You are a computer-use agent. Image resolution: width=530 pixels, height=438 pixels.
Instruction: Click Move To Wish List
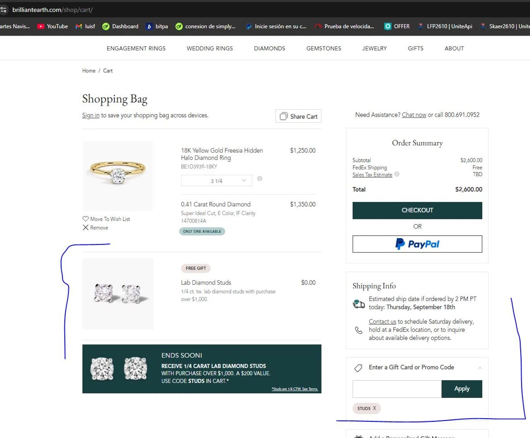click(110, 219)
